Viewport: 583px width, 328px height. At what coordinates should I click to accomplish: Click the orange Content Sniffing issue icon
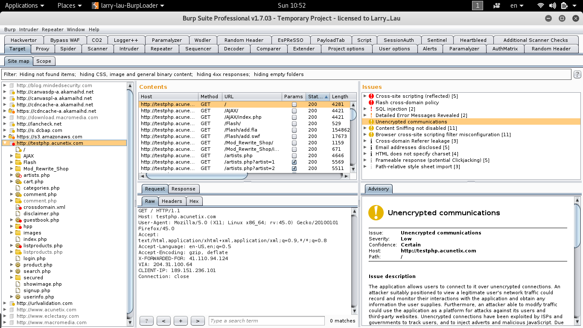[371, 128]
